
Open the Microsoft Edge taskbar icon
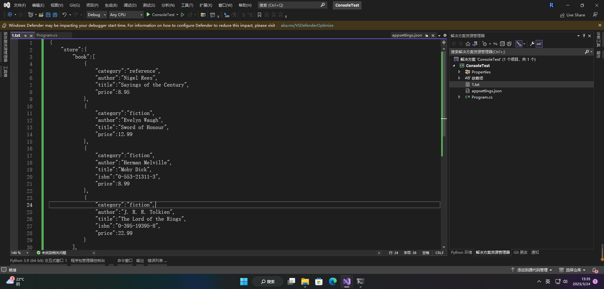click(333, 281)
